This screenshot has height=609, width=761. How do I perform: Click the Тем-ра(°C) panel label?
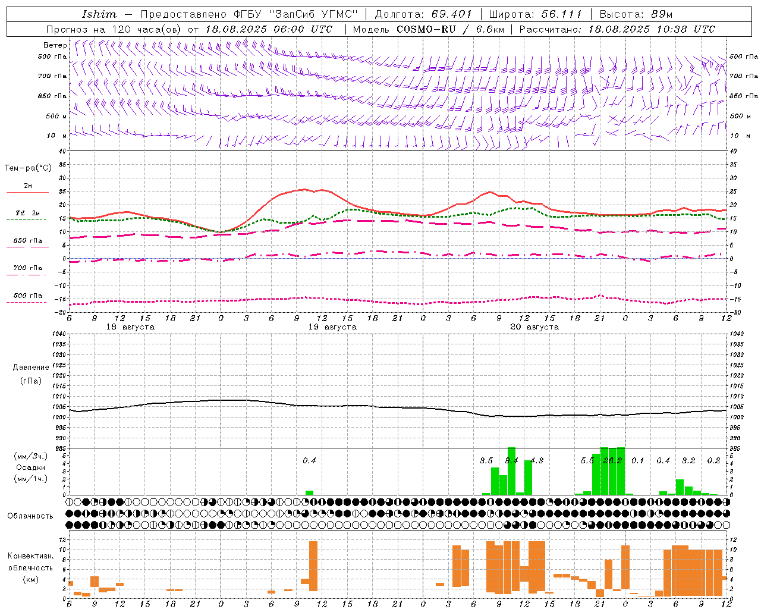coord(28,168)
